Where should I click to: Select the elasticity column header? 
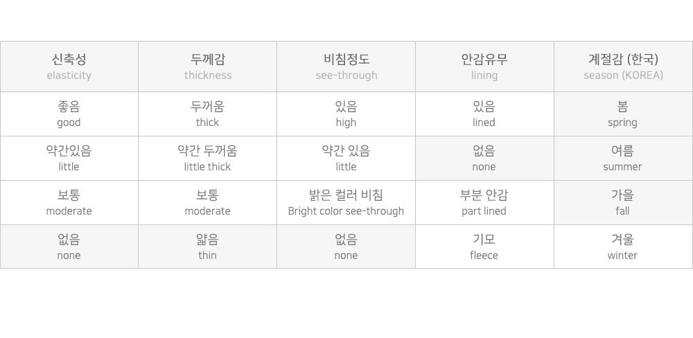69,66
